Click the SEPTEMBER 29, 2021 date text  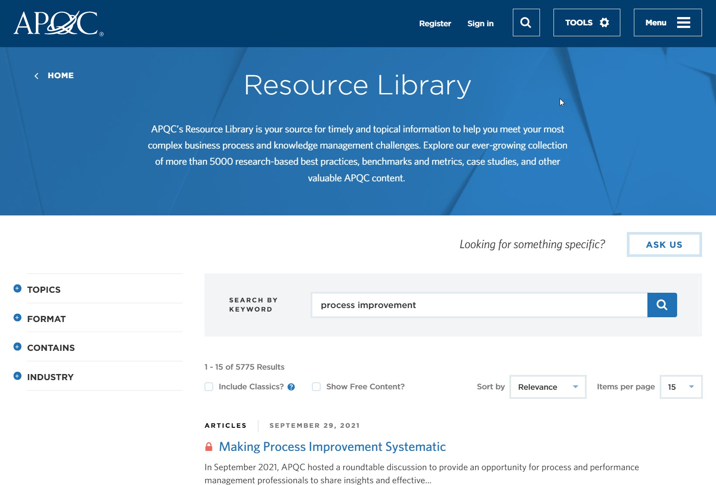coord(315,426)
